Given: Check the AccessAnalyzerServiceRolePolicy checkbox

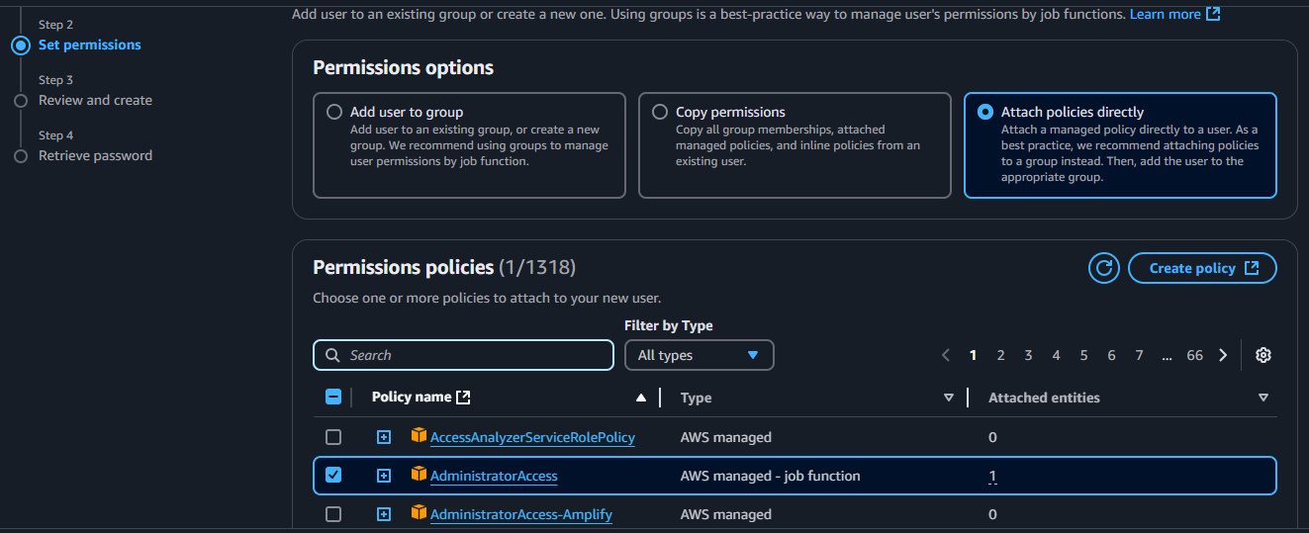Looking at the screenshot, I should point(333,437).
